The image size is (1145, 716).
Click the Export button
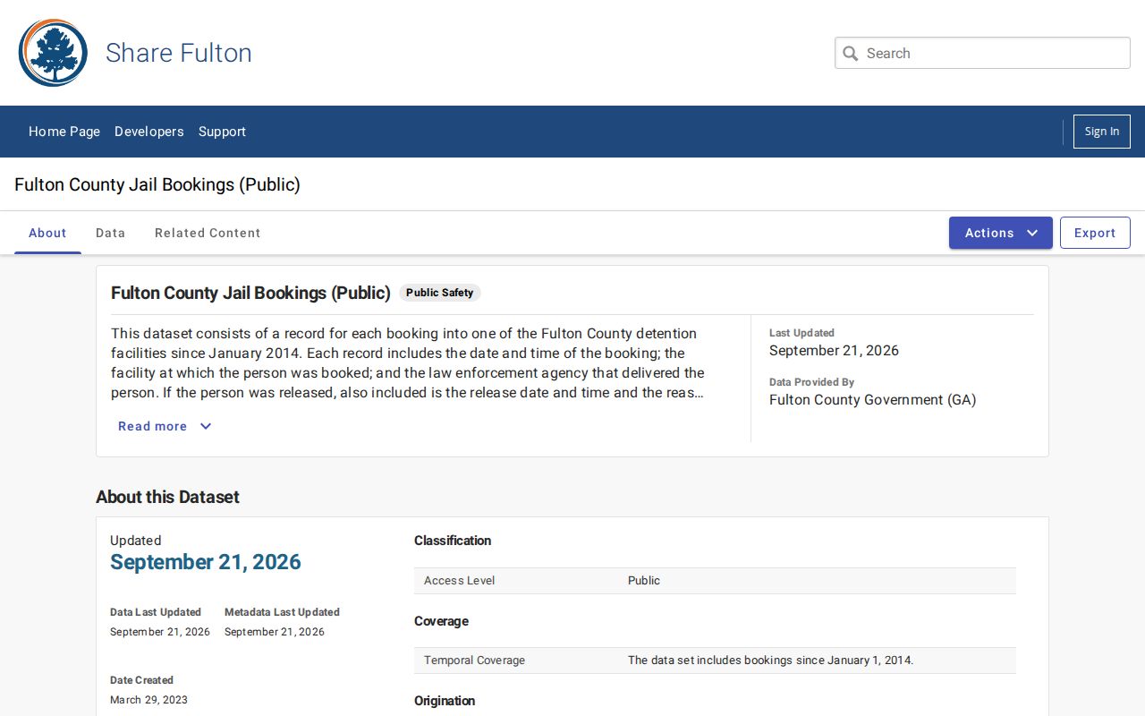1095,233
